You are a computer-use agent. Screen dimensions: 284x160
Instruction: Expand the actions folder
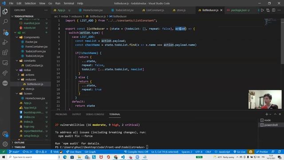(19, 75)
